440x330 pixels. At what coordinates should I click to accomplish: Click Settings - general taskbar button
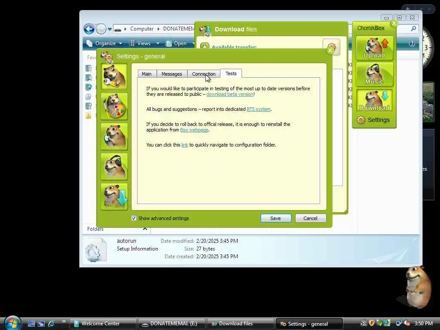coord(309,324)
